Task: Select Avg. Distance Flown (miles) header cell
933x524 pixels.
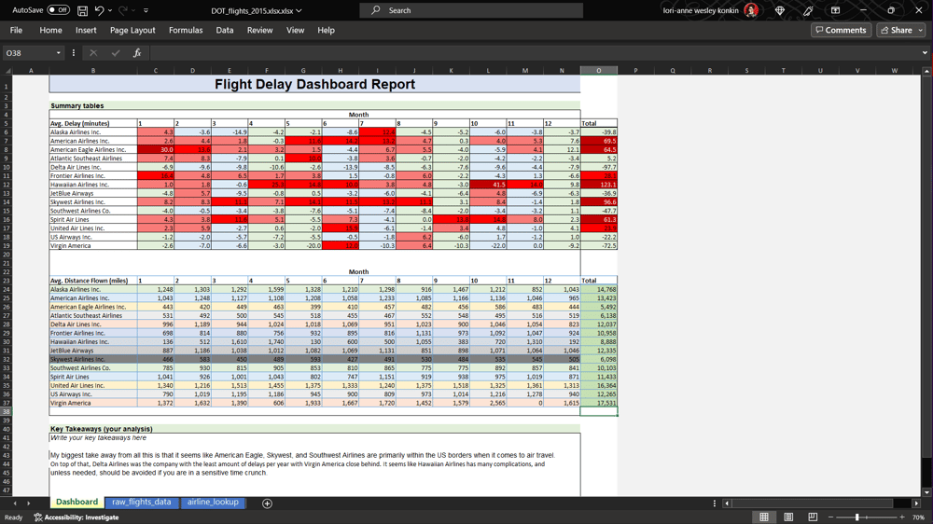Action: 92,281
